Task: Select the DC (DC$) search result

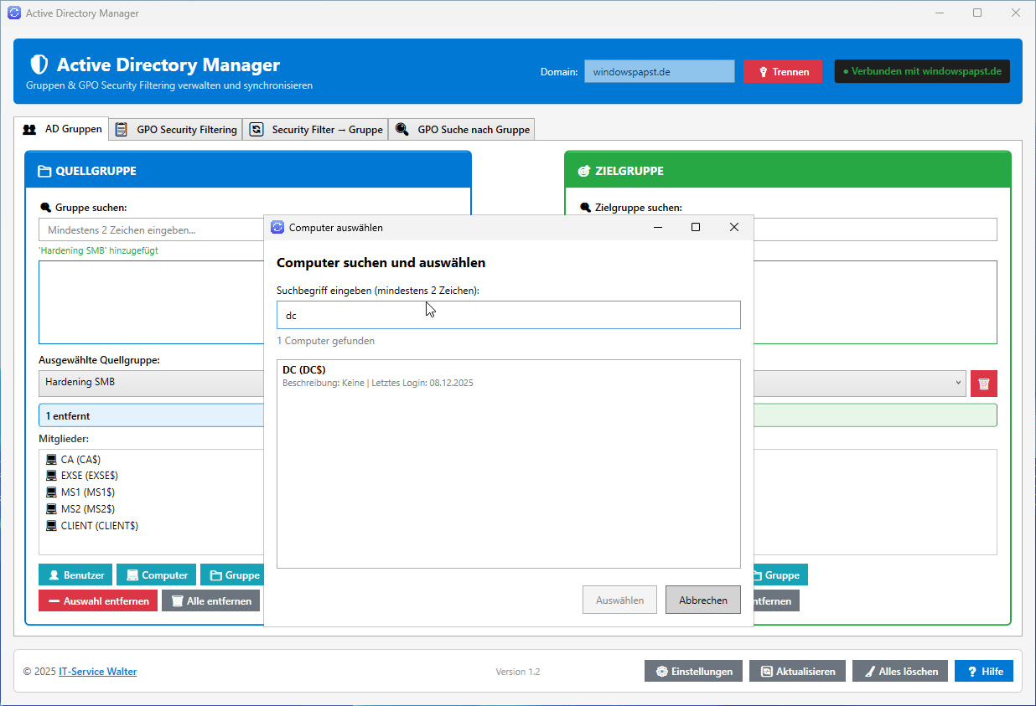Action: click(508, 376)
